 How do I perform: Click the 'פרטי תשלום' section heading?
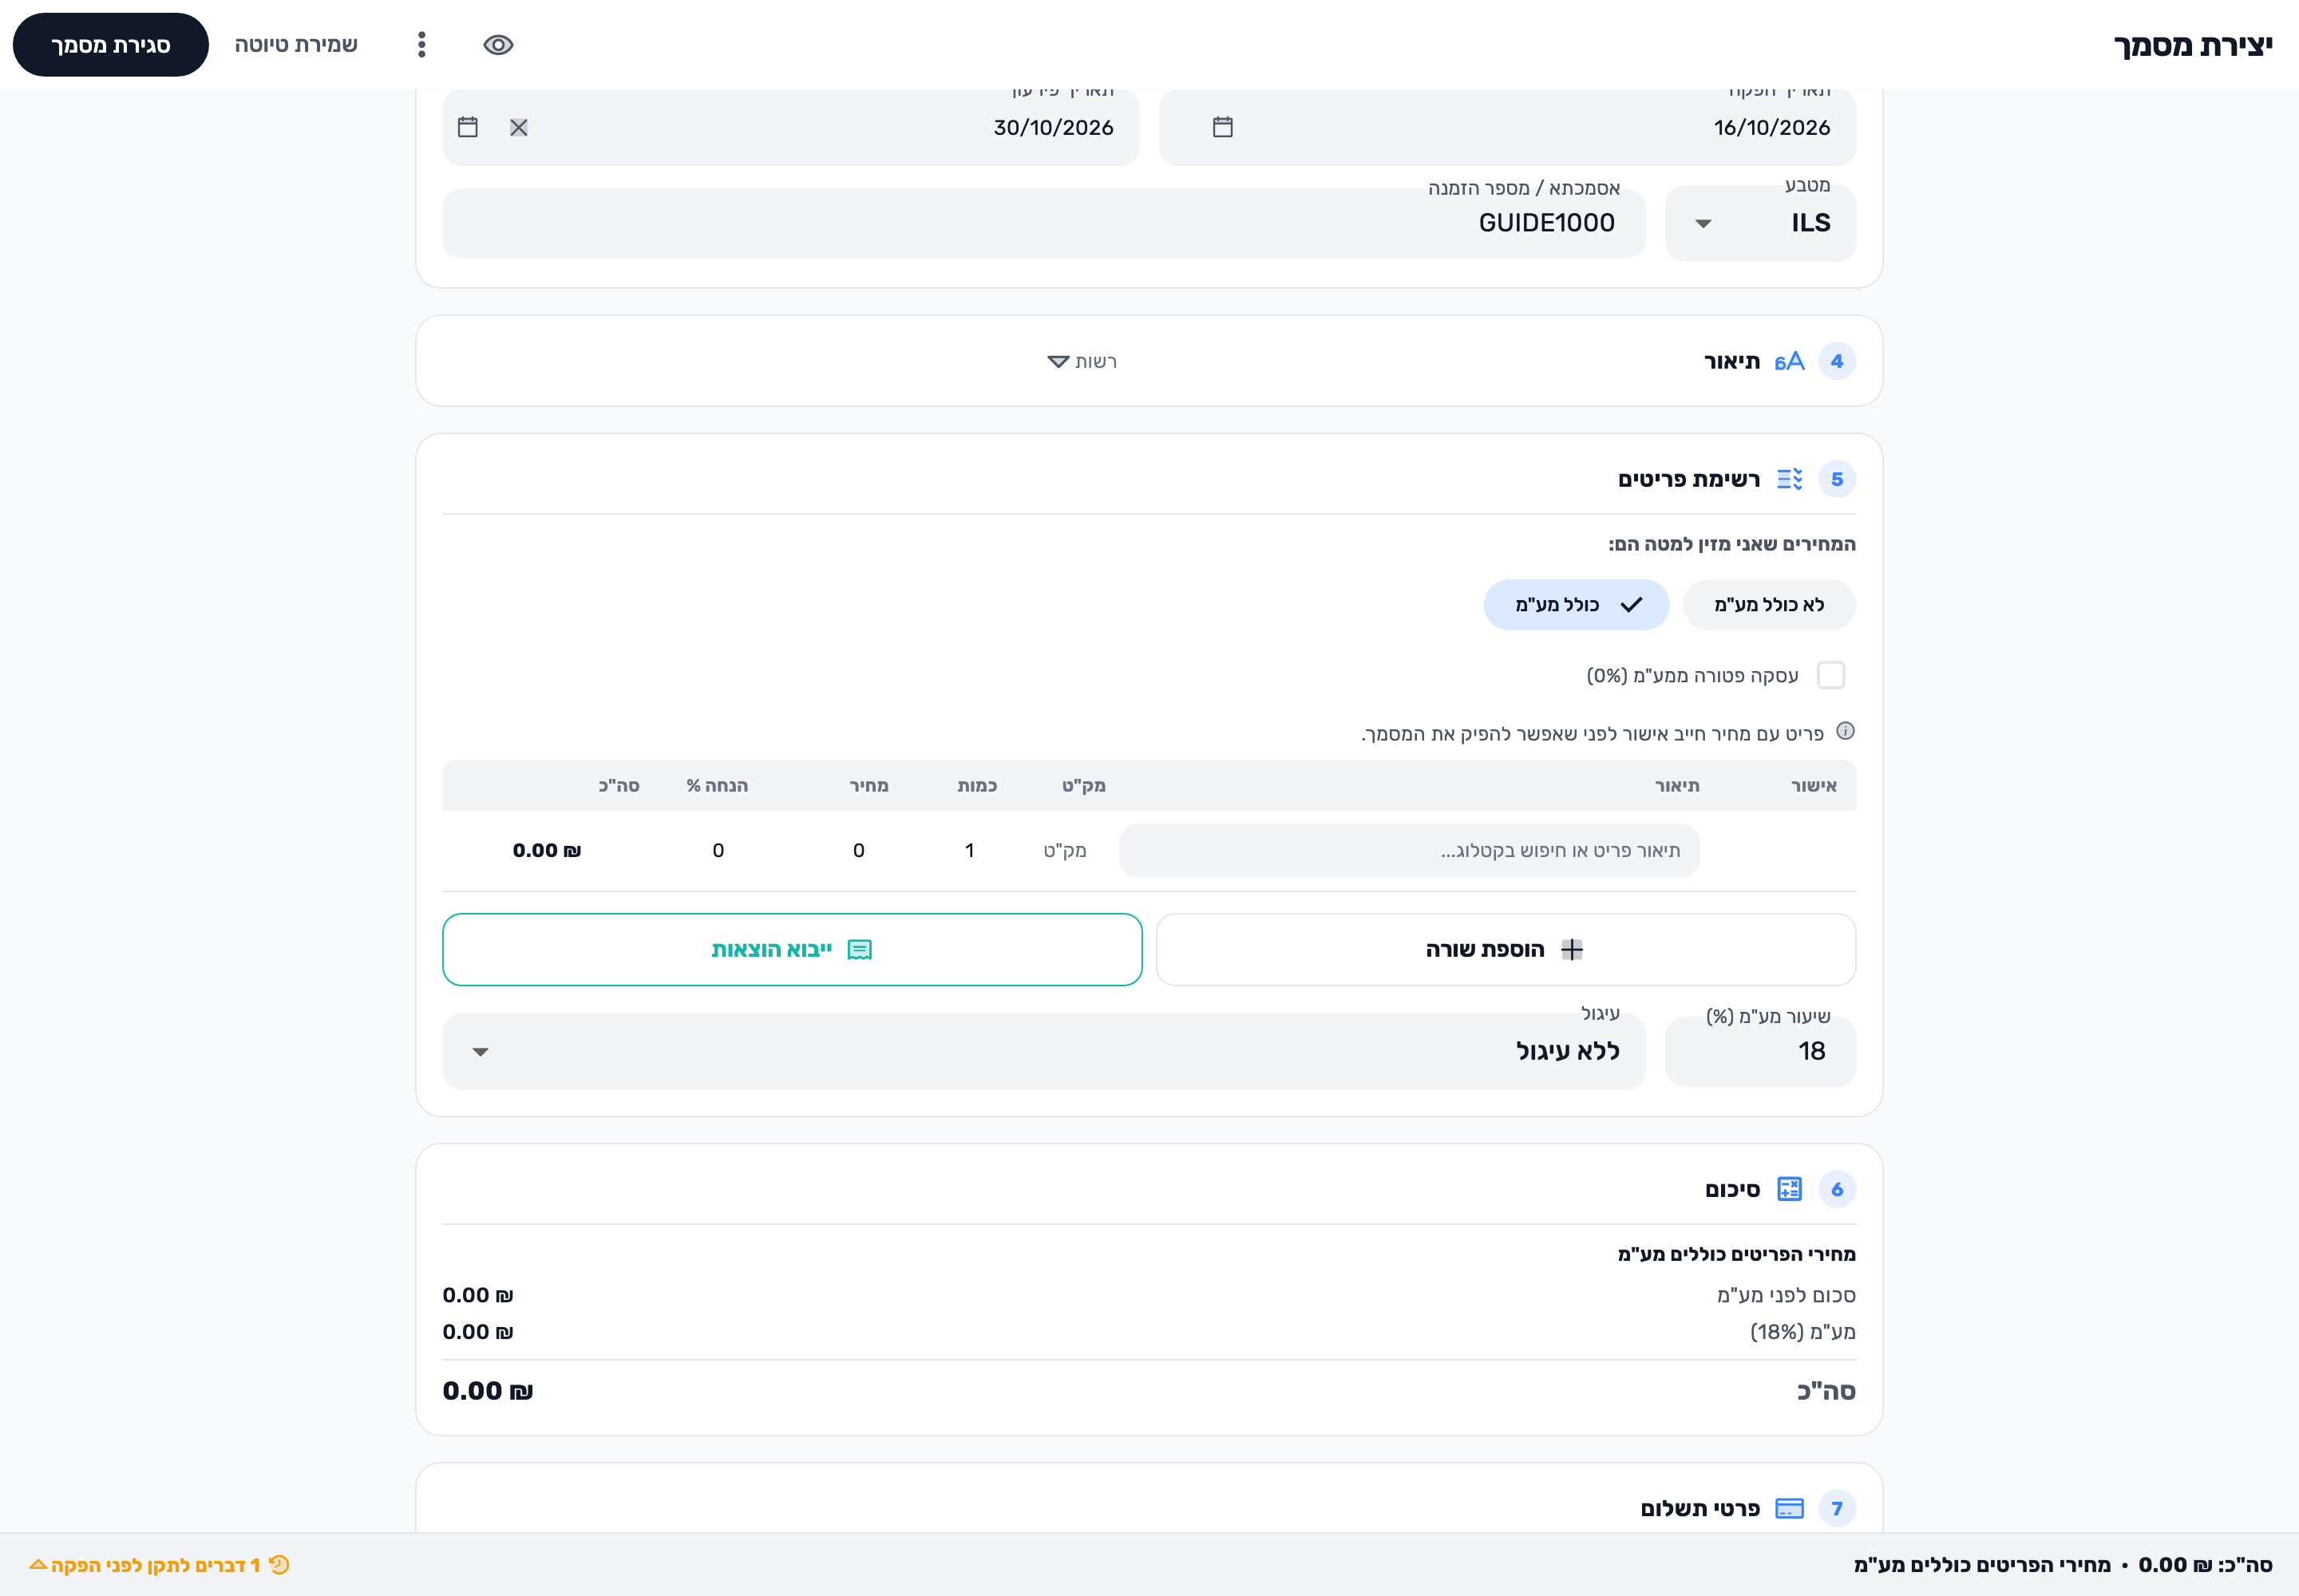click(x=1700, y=1509)
